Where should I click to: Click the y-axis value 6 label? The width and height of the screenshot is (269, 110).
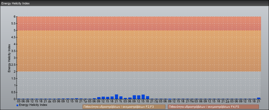coord(14,16)
